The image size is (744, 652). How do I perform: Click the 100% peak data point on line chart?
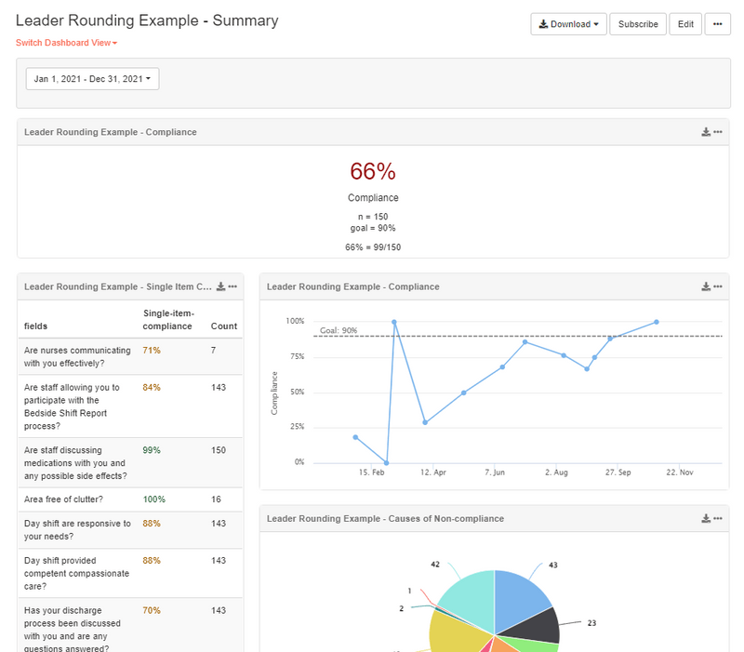coord(394,322)
